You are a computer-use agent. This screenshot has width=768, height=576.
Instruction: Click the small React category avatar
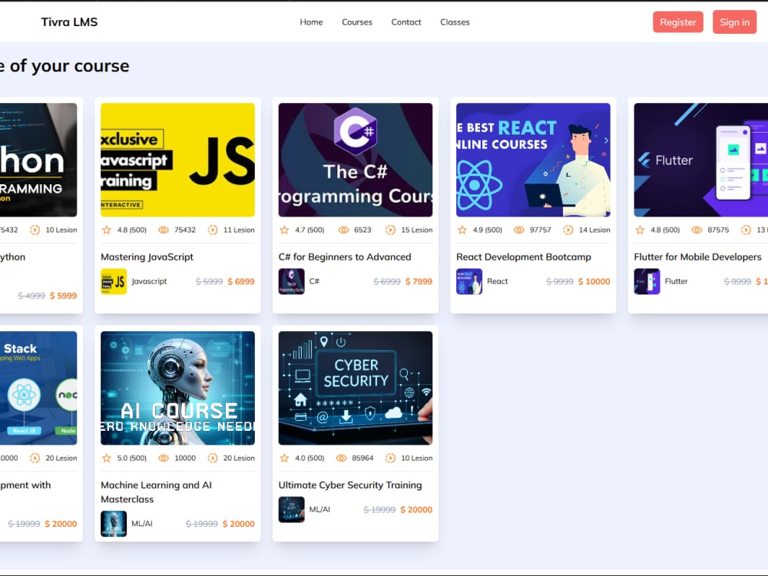point(469,282)
